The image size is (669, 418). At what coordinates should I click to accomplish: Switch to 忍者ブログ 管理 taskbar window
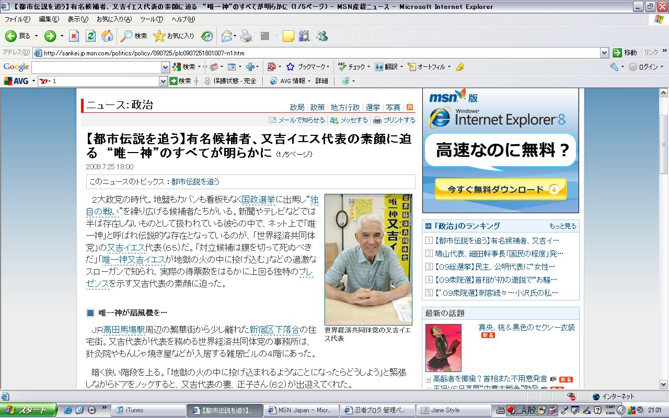378,410
